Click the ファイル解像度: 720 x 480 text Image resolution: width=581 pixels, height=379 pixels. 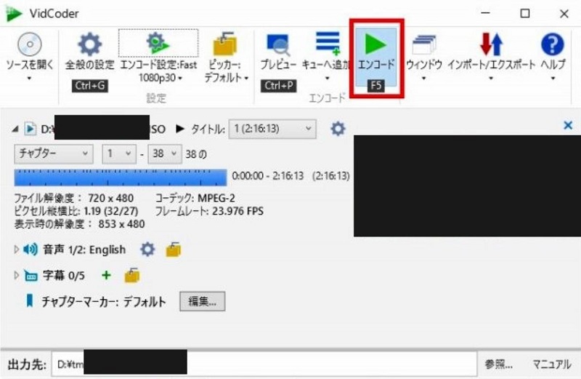(74, 198)
